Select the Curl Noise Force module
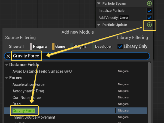The width and height of the screenshot is (164, 123). point(76,98)
